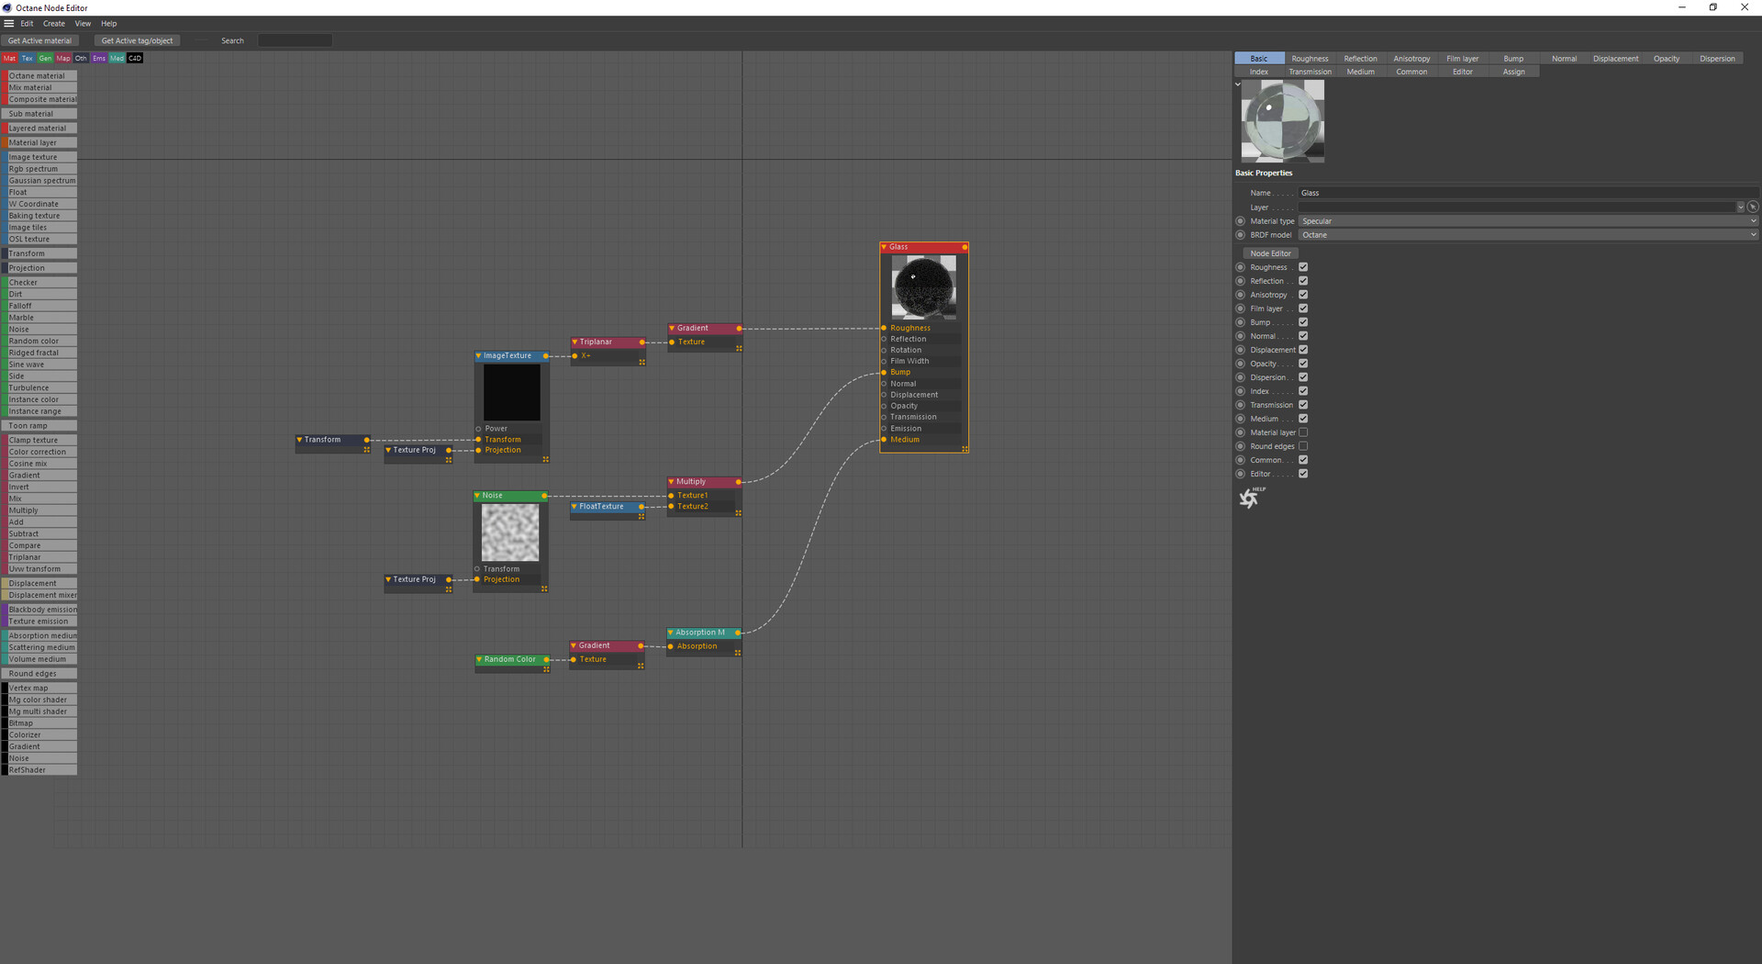Click the ImageTexture node output port
The image size is (1762, 964).
546,356
